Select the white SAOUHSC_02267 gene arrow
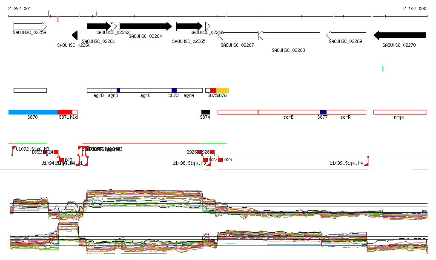Viewport: 436px width, 260px height. pyautogui.click(x=238, y=35)
